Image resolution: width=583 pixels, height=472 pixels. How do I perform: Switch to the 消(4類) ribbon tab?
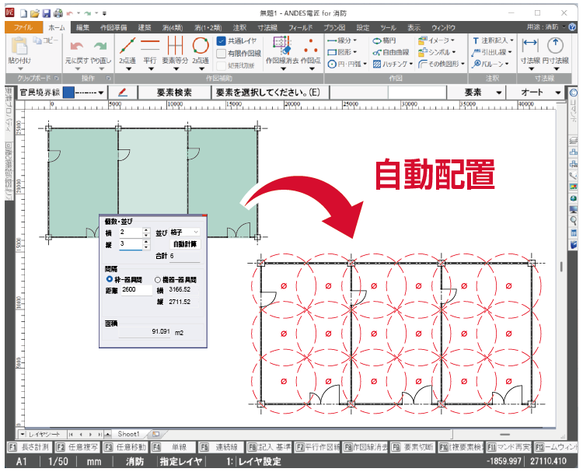point(173,27)
